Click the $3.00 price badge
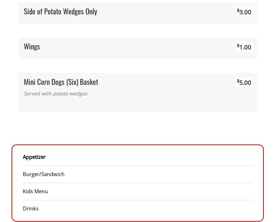The image size is (275, 222). click(244, 12)
